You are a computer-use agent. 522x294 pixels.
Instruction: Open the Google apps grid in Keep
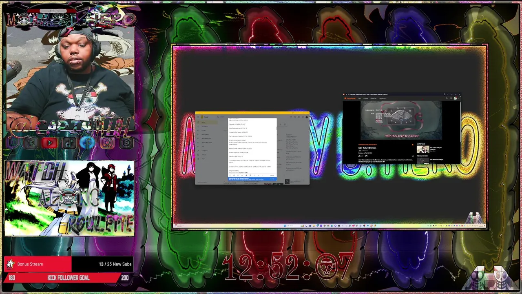(303, 117)
